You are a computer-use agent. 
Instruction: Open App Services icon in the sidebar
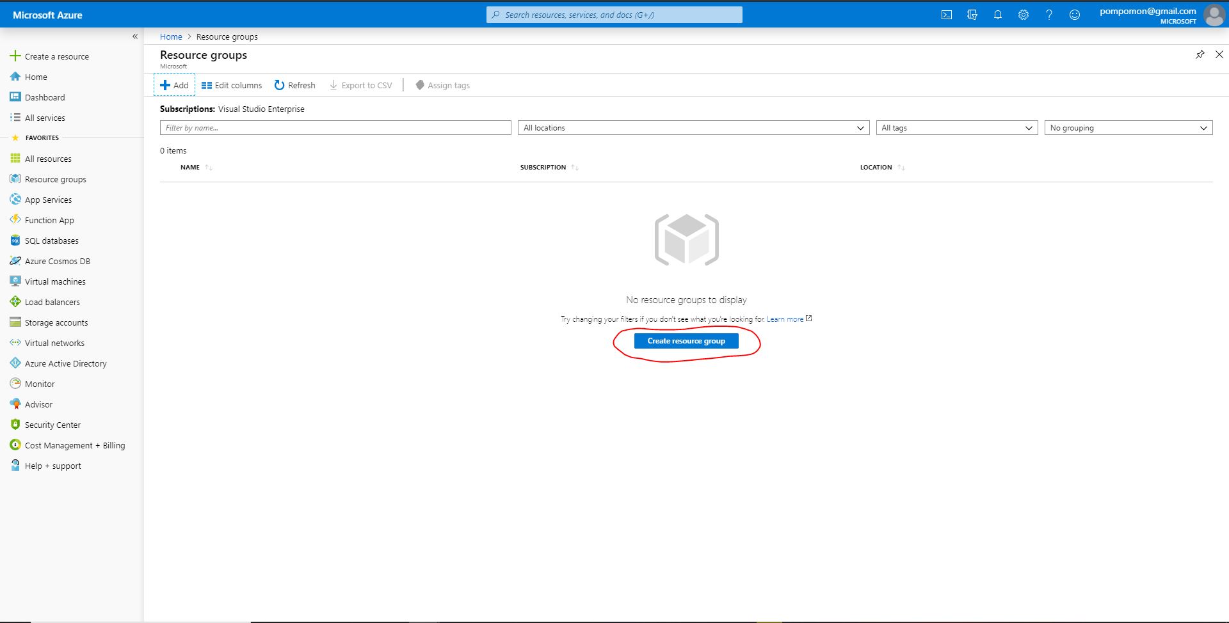15,200
